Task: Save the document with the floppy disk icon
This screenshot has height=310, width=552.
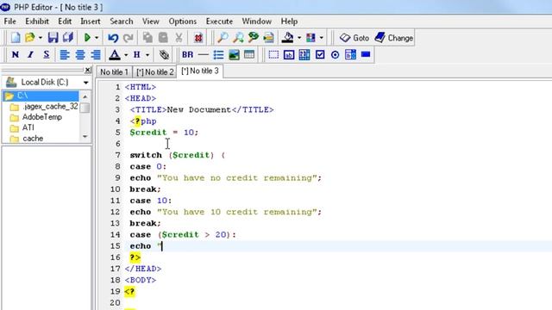Action: [53, 37]
